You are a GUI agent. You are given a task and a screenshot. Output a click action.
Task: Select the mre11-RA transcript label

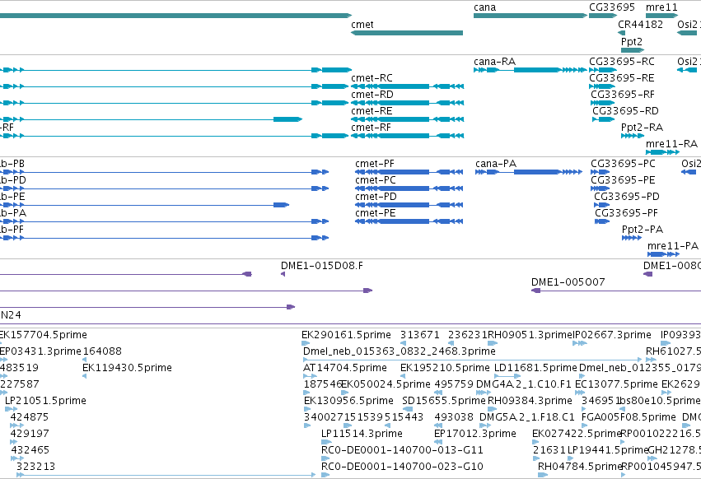coord(671,144)
